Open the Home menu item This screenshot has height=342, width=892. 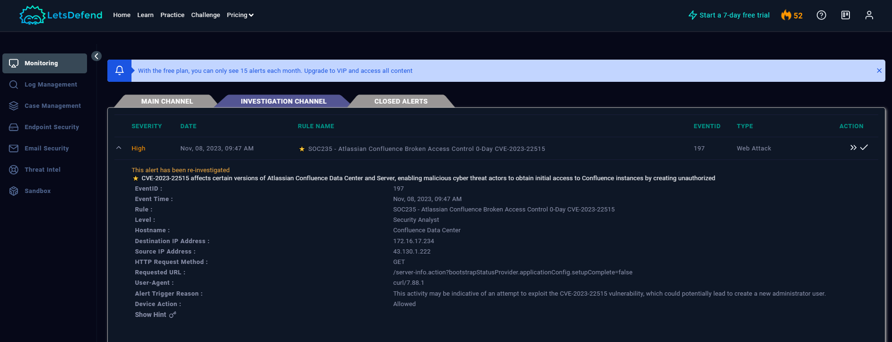pyautogui.click(x=122, y=15)
